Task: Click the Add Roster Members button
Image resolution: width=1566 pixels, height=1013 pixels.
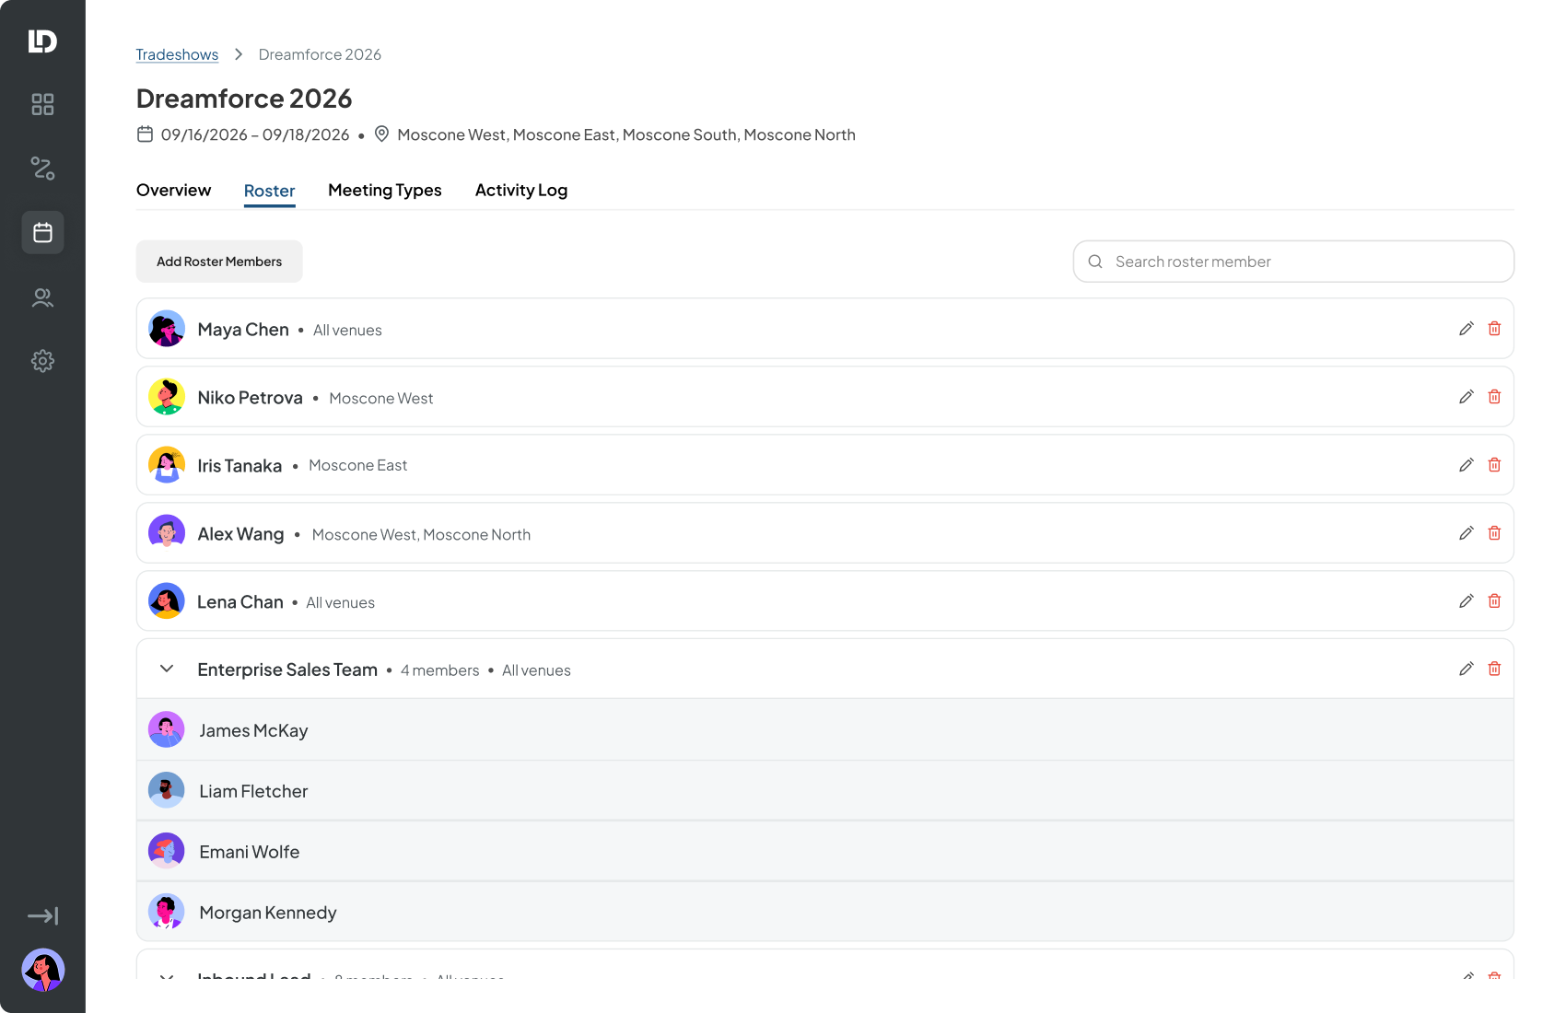Action: [x=219, y=262]
